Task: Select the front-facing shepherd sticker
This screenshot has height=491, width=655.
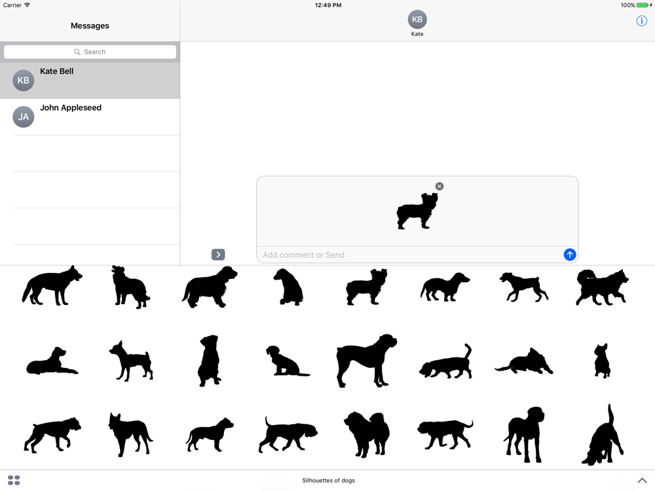Action: point(131,435)
